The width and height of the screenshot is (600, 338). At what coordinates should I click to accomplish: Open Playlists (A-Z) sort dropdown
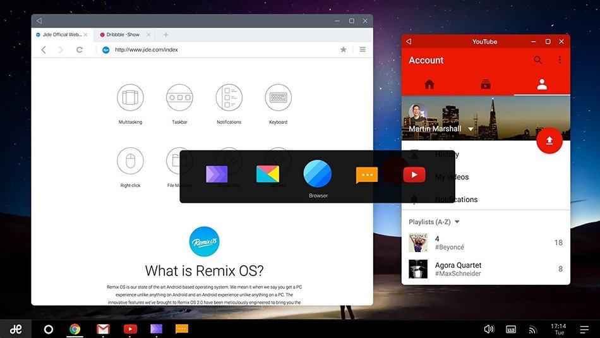(435, 222)
